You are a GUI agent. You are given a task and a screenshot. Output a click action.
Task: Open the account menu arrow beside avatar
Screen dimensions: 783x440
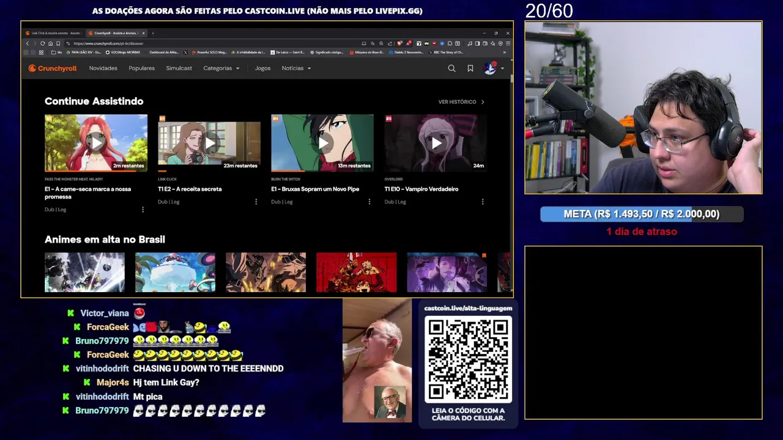click(x=503, y=68)
